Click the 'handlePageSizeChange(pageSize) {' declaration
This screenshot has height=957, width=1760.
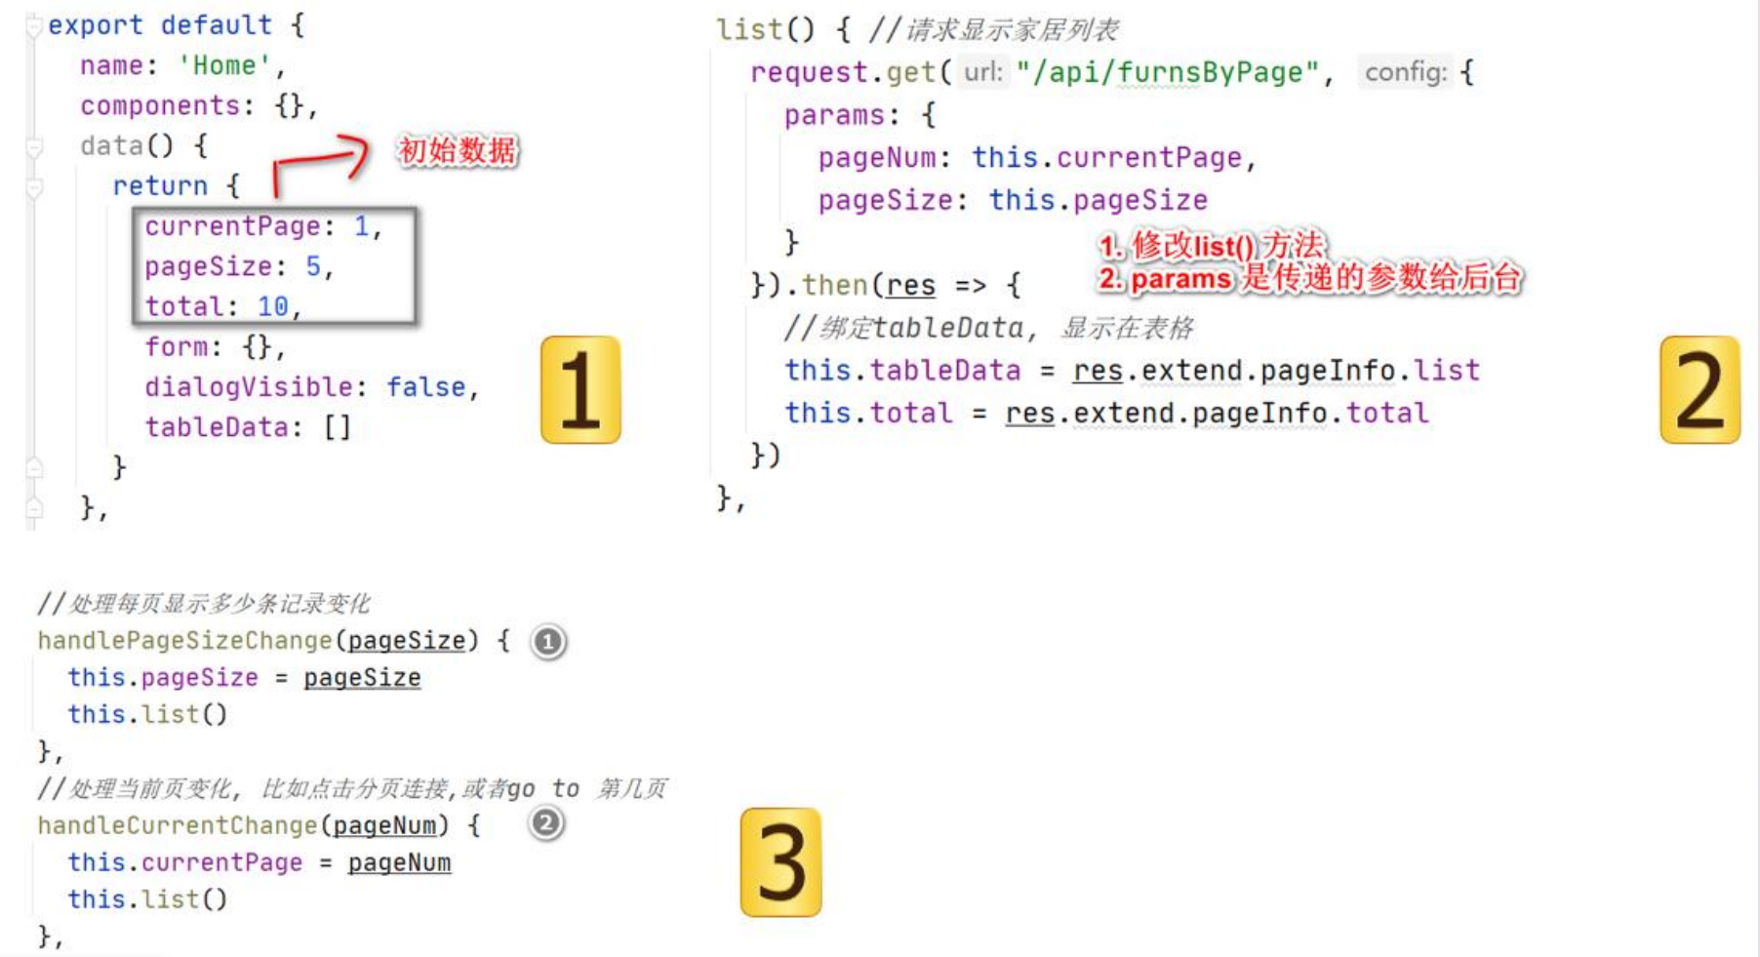click(x=274, y=641)
